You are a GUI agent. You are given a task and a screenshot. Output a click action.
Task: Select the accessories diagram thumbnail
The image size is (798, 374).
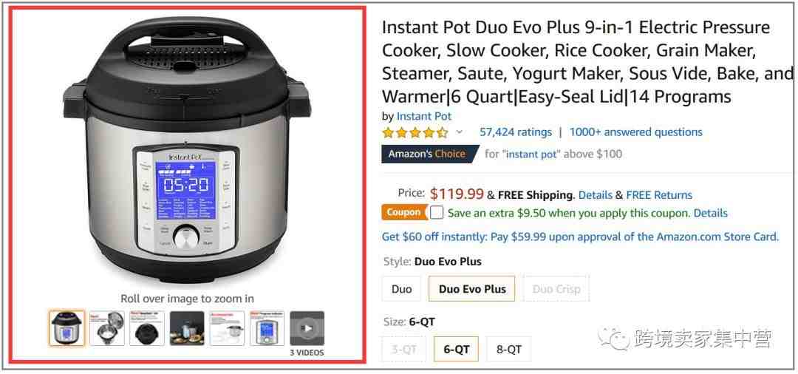tap(227, 328)
